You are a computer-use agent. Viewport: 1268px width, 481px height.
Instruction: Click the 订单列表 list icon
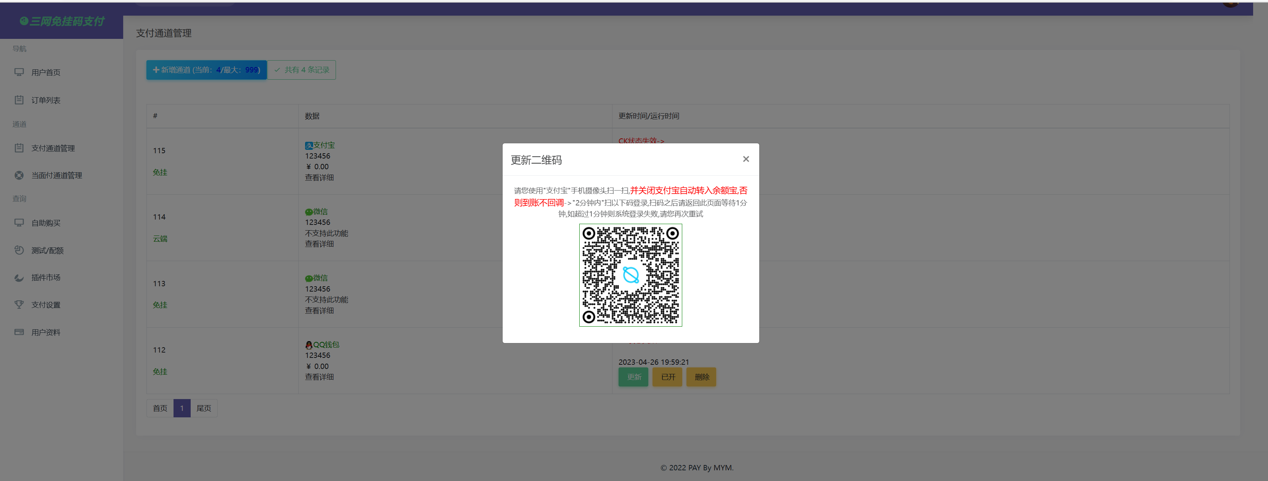click(19, 100)
